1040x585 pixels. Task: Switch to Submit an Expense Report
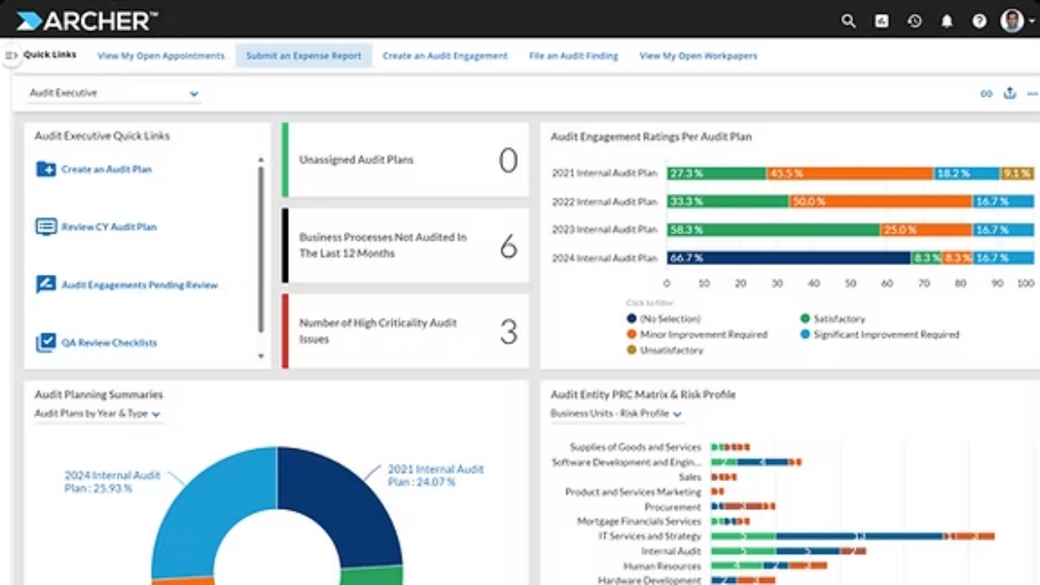304,55
